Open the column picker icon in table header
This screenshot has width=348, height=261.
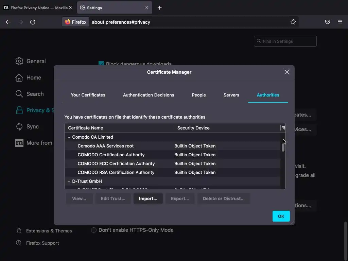point(283,128)
